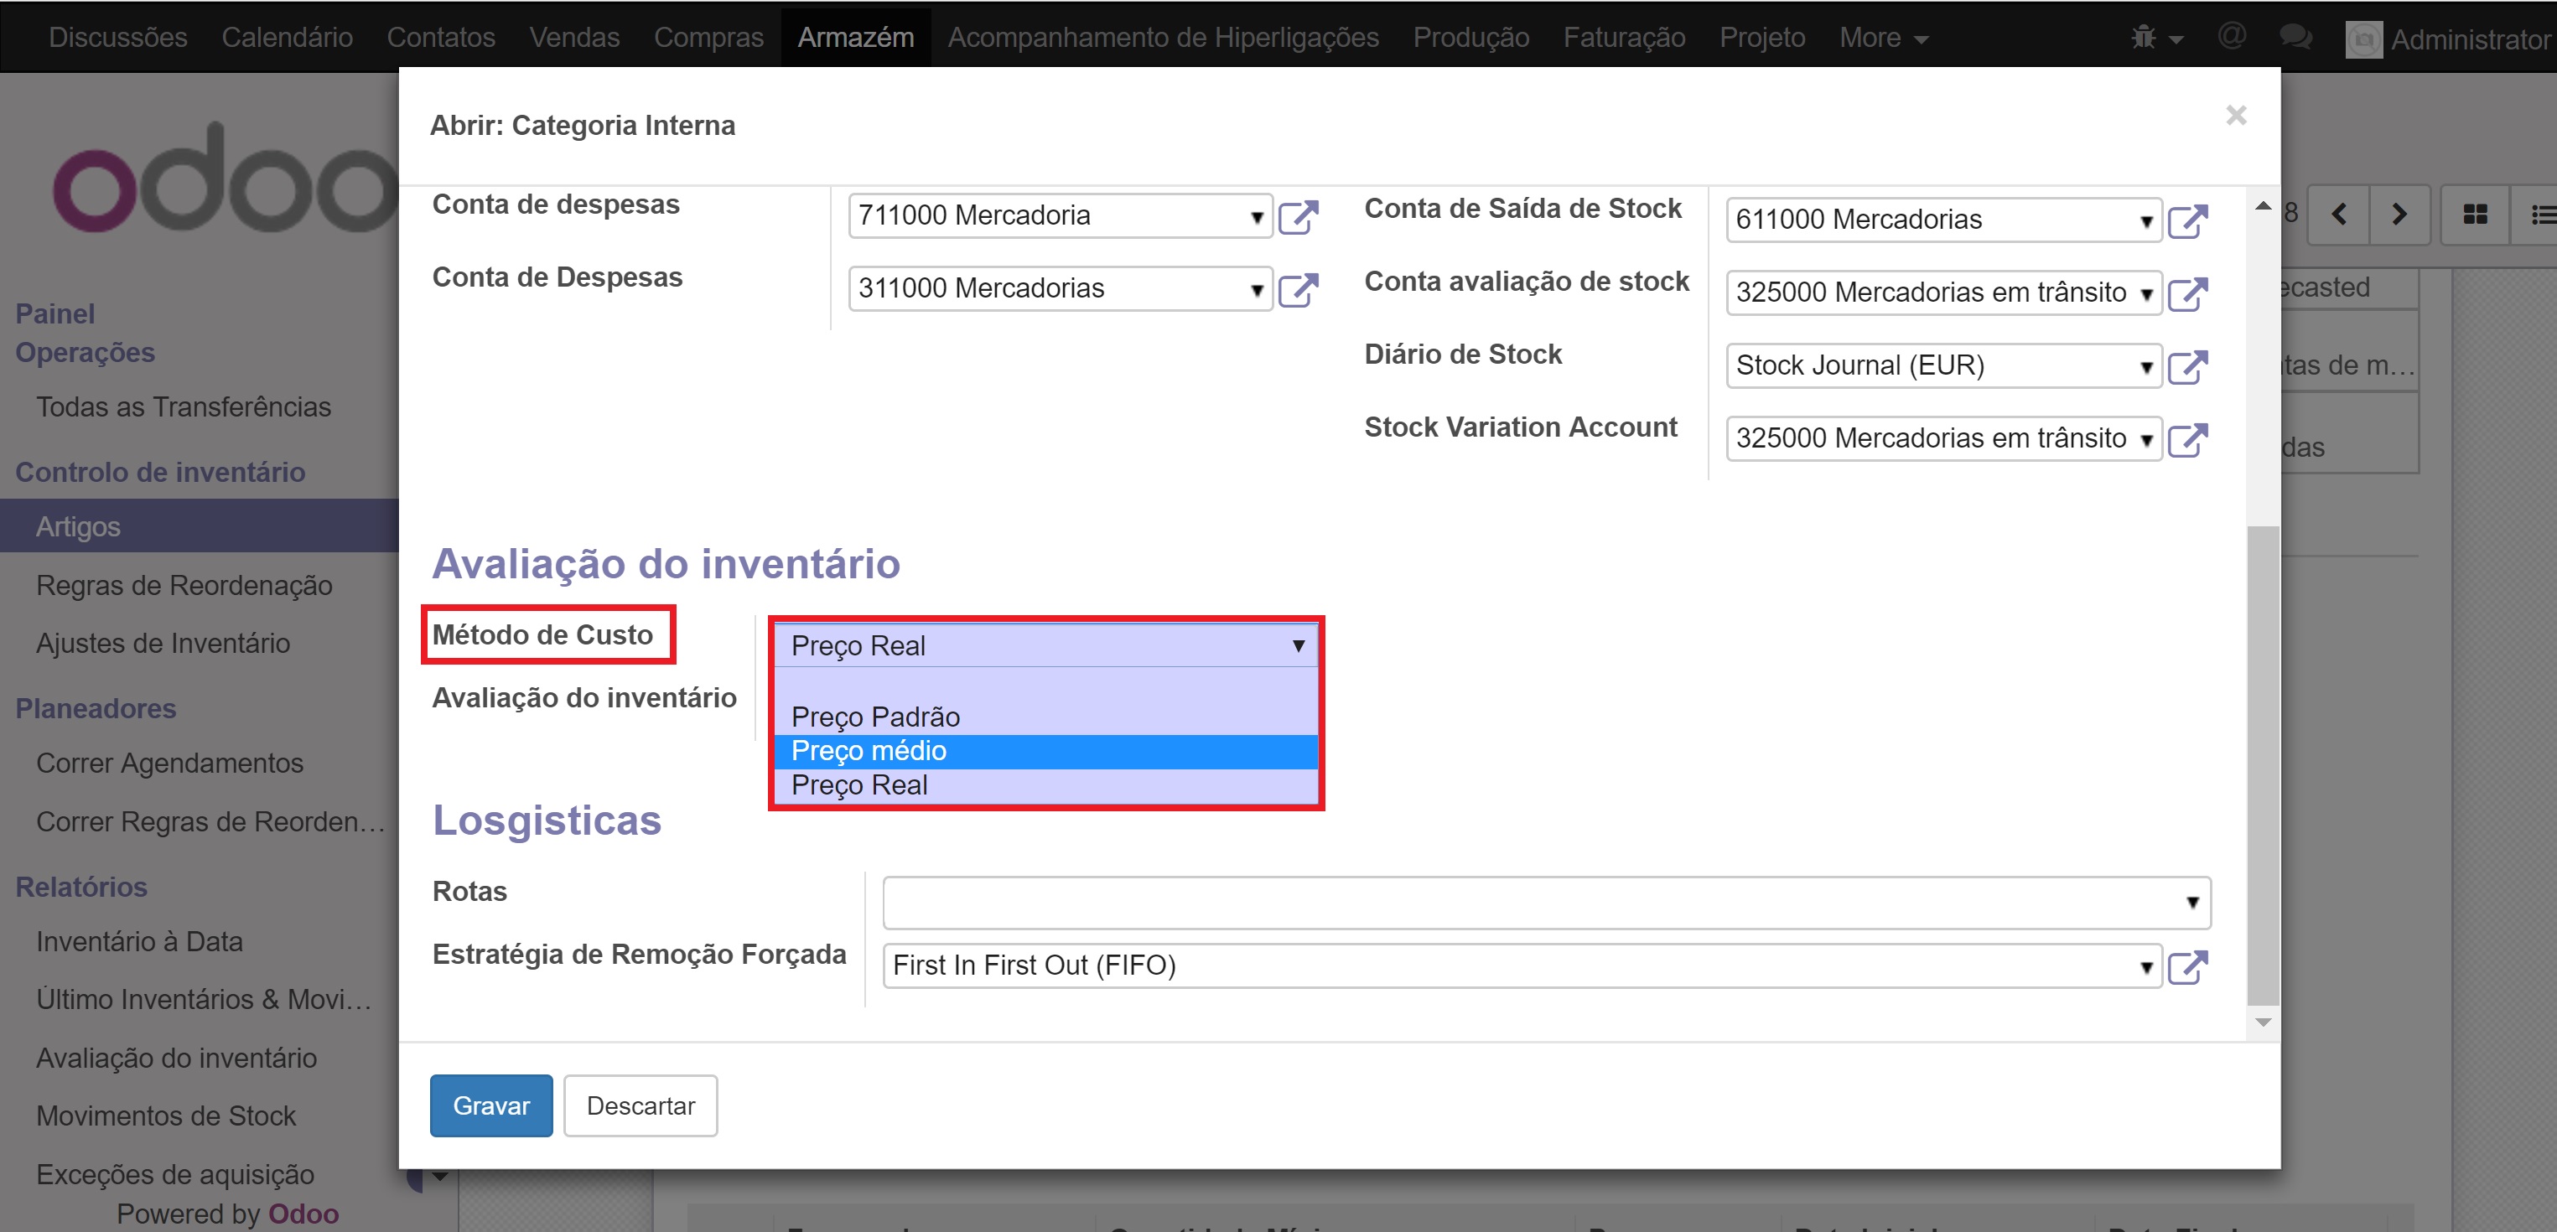
Task: Click the Descartar button
Action: (641, 1105)
